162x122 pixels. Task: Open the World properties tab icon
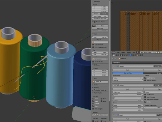(124, 55)
